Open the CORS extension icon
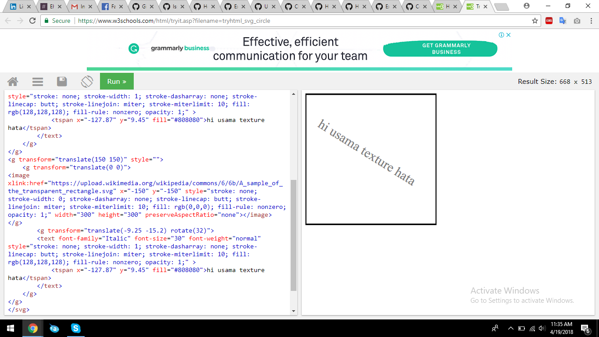This screenshot has height=337, width=599. point(549,21)
